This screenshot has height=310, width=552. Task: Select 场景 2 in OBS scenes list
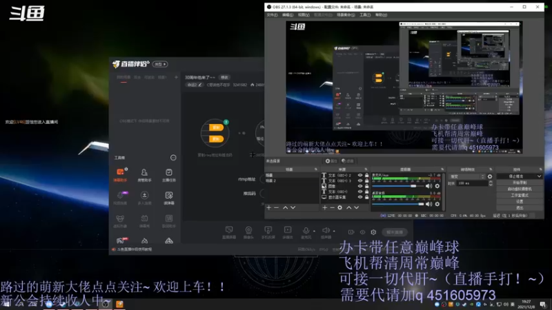point(291,180)
